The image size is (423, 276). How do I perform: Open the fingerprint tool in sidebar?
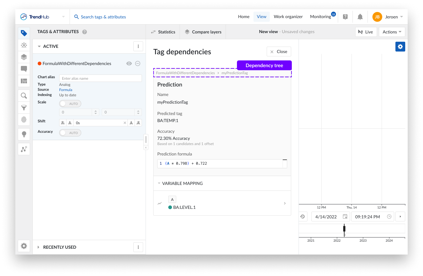pos(24,120)
